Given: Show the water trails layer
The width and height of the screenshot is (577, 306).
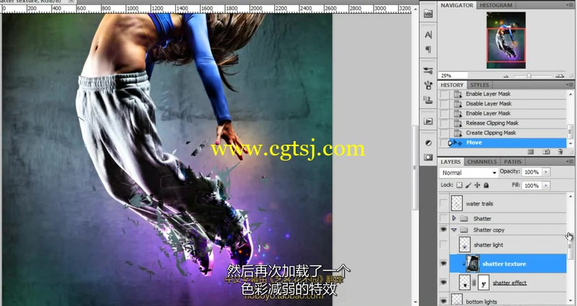Looking at the screenshot, I should 444,203.
